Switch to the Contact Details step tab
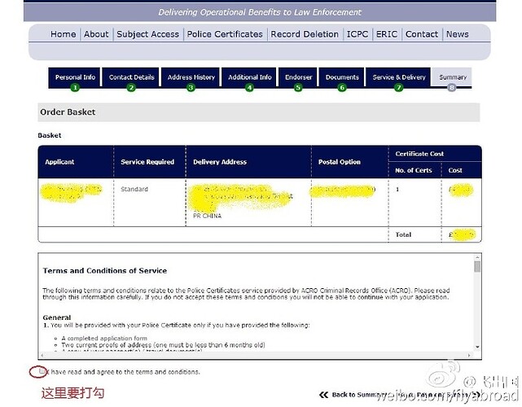 click(131, 77)
